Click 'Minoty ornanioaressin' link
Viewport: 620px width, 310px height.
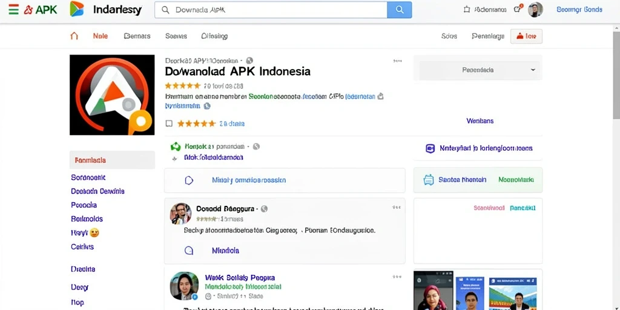[x=249, y=180]
